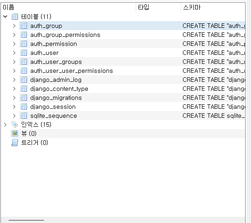Click the sqlite_sequence table icon
Viewport: 251px width, 223px height.
pyautogui.click(x=24, y=116)
